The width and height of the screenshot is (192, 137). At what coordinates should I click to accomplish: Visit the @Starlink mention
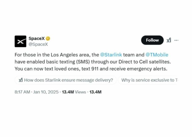[x=111, y=55]
